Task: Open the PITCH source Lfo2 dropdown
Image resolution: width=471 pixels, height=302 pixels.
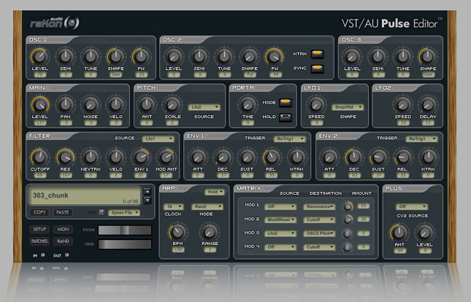Action: click(204, 107)
